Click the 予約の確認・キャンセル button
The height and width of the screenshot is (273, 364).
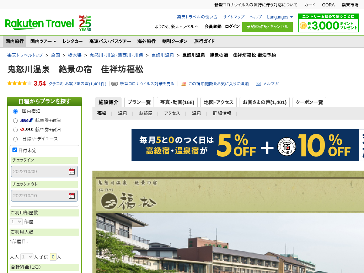click(267, 27)
